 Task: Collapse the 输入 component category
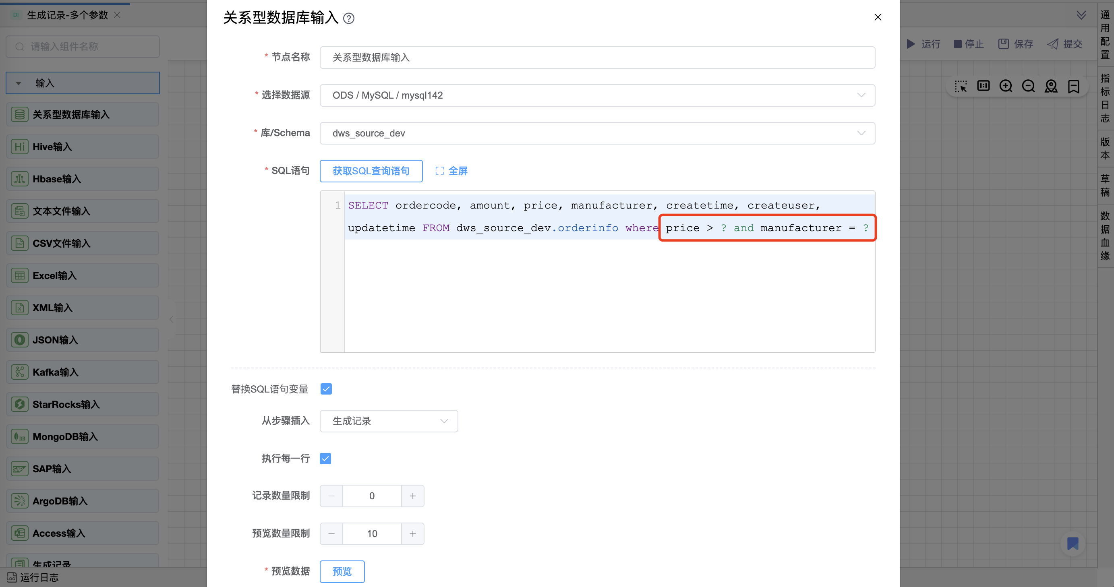pyautogui.click(x=19, y=83)
